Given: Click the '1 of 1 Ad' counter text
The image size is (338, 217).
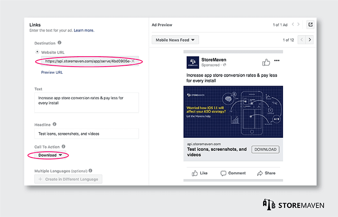Looking at the screenshot, I should (x=280, y=25).
